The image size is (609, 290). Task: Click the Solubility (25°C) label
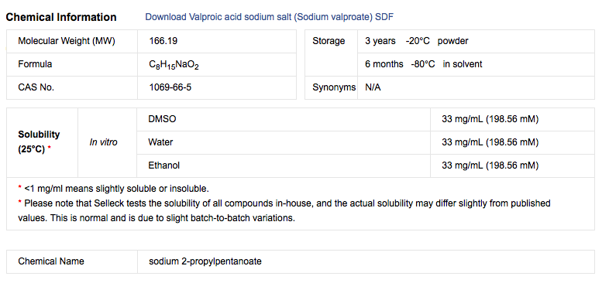click(x=39, y=142)
